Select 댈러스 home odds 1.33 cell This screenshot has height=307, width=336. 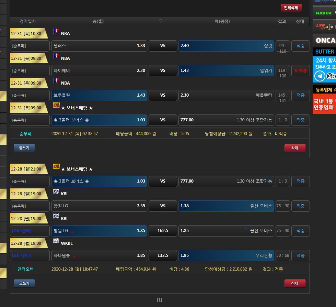coord(99,46)
